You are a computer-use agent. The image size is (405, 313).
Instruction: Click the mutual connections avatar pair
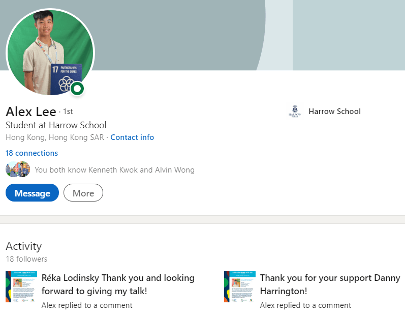pos(18,169)
